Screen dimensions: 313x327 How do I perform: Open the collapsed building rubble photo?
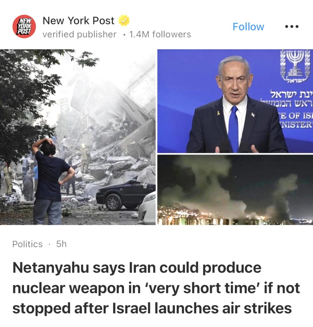[x=78, y=137]
